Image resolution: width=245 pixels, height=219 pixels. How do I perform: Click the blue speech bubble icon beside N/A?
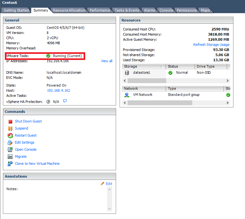[x=65, y=101]
